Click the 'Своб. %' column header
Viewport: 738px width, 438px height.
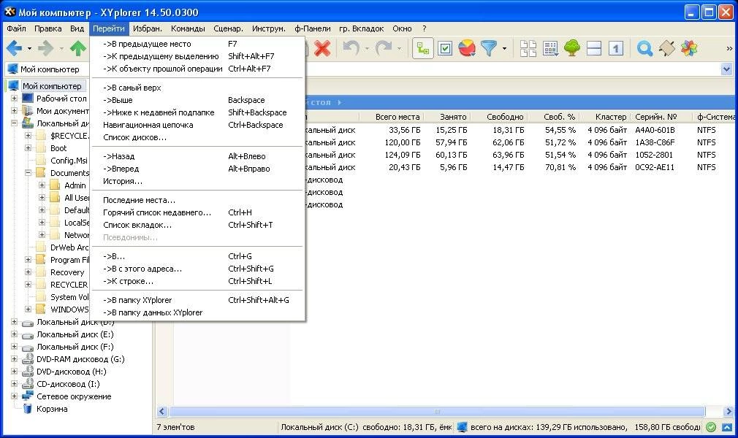pyautogui.click(x=555, y=117)
